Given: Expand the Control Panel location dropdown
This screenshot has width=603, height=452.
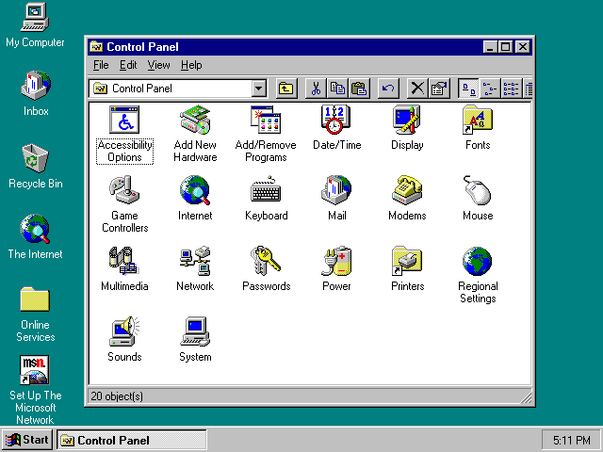Looking at the screenshot, I should pos(259,89).
